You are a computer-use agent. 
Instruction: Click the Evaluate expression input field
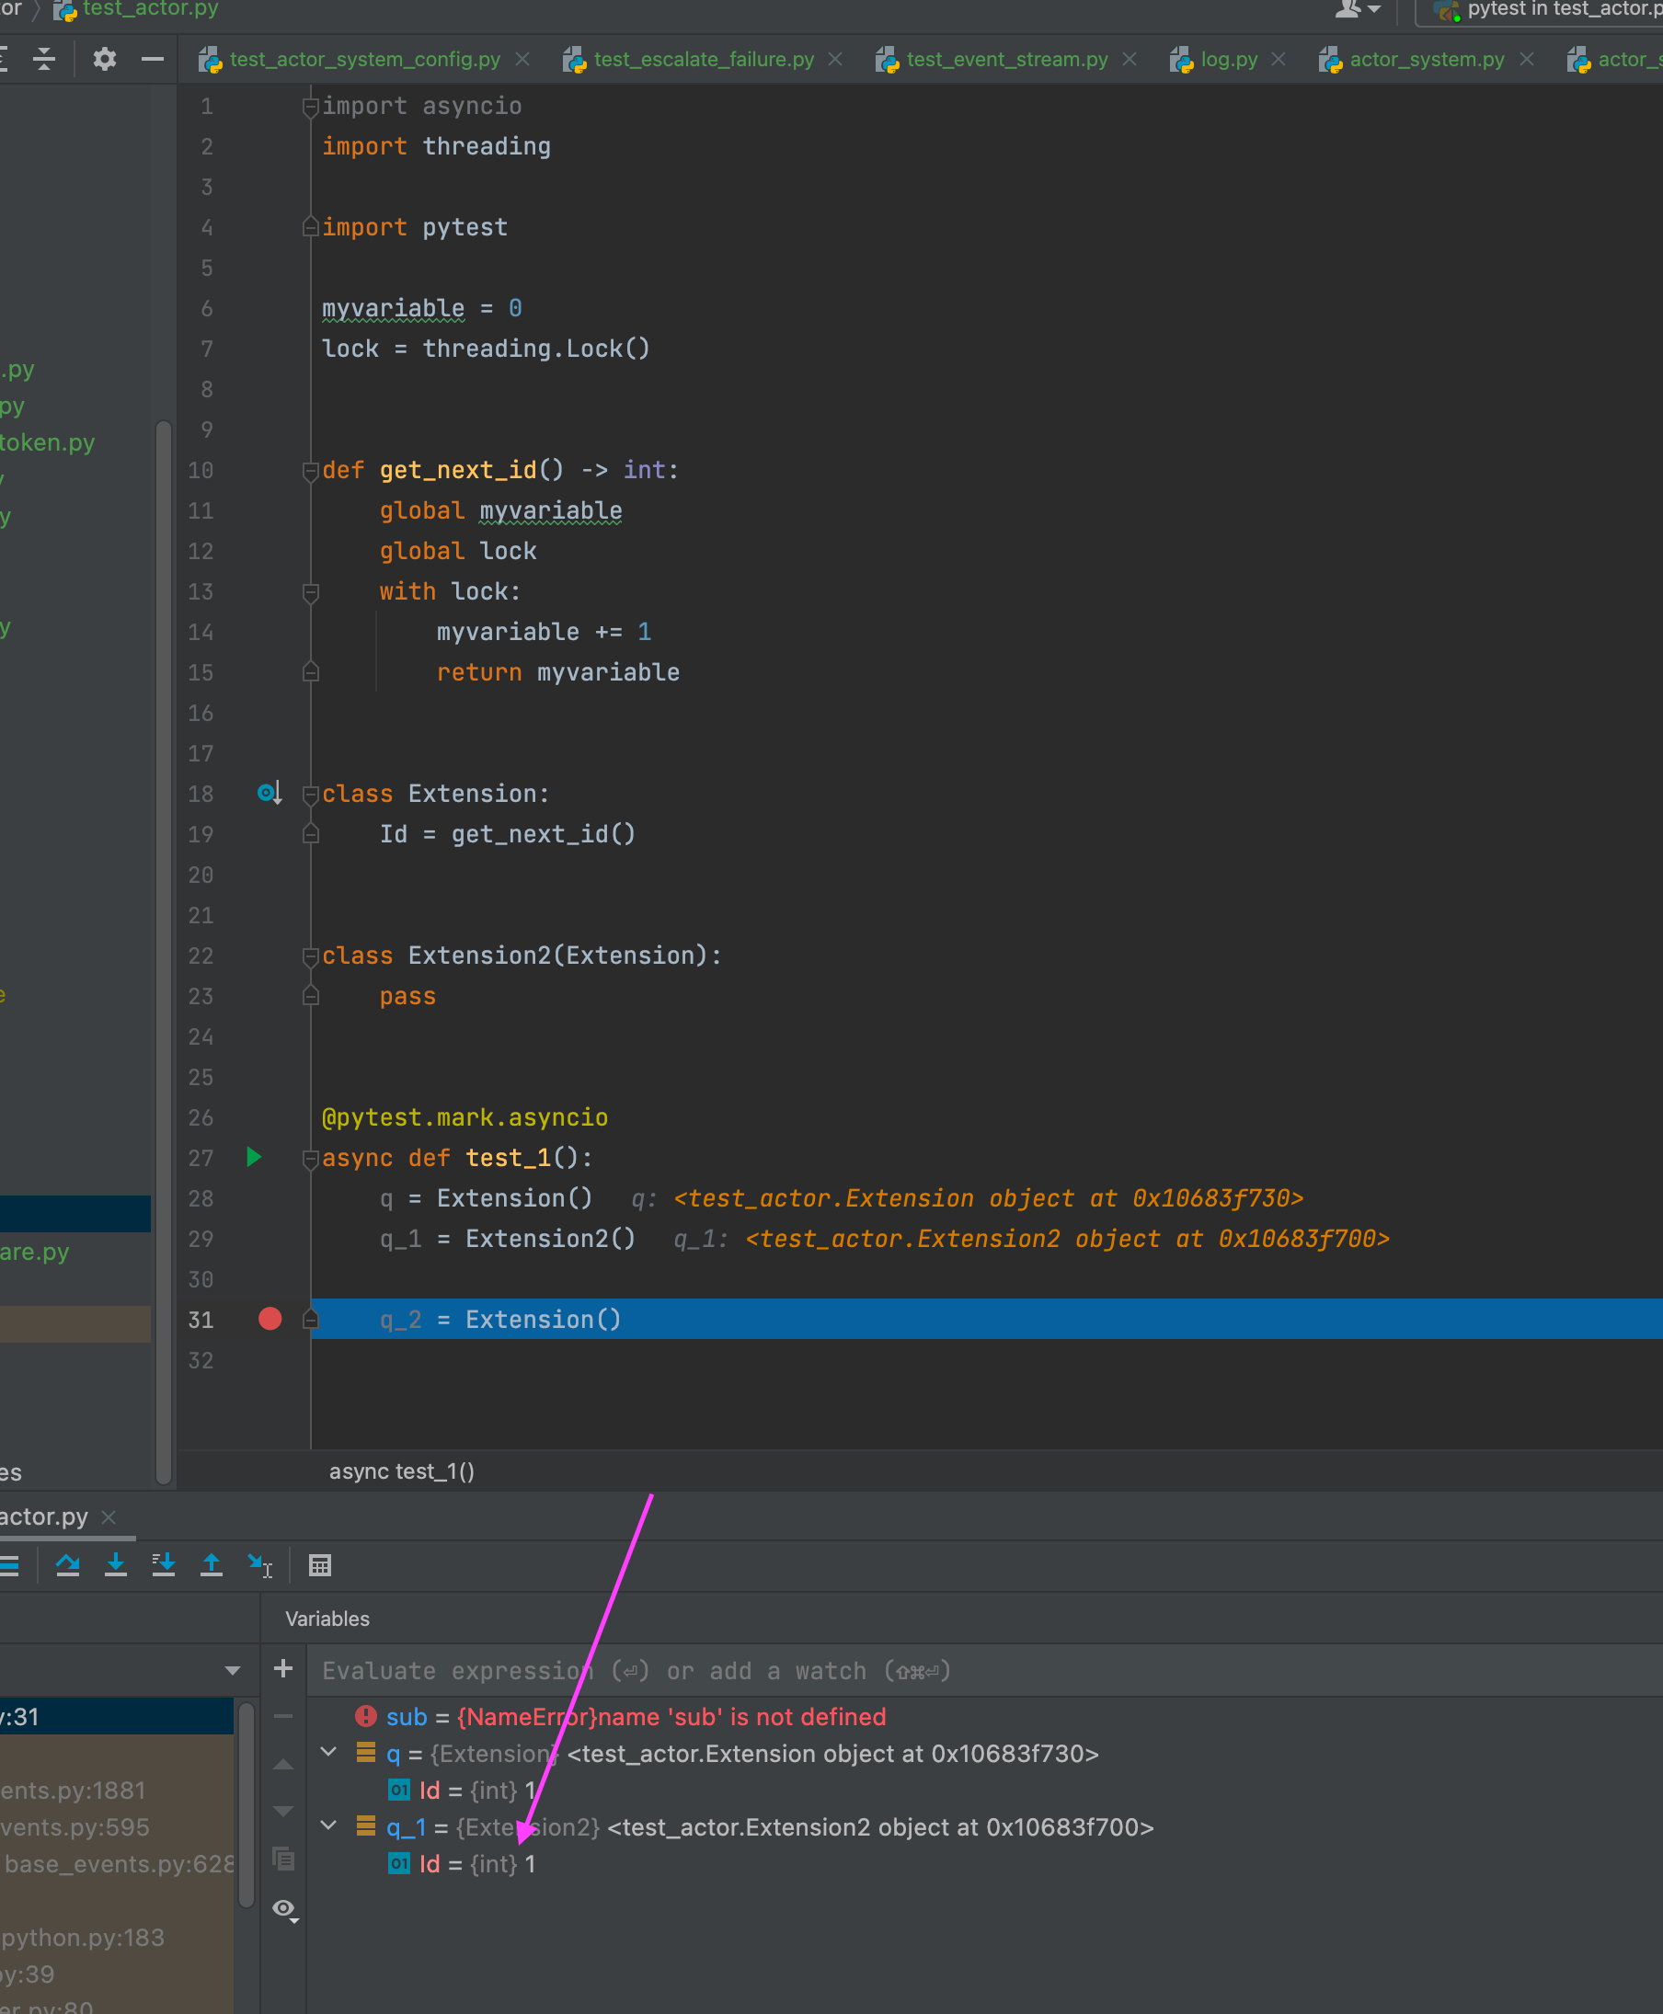click(985, 1670)
